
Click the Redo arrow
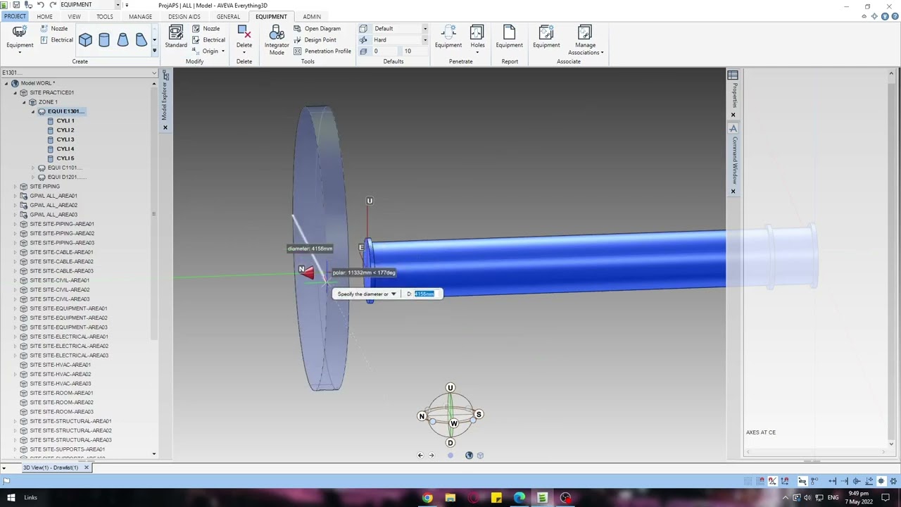53,5
